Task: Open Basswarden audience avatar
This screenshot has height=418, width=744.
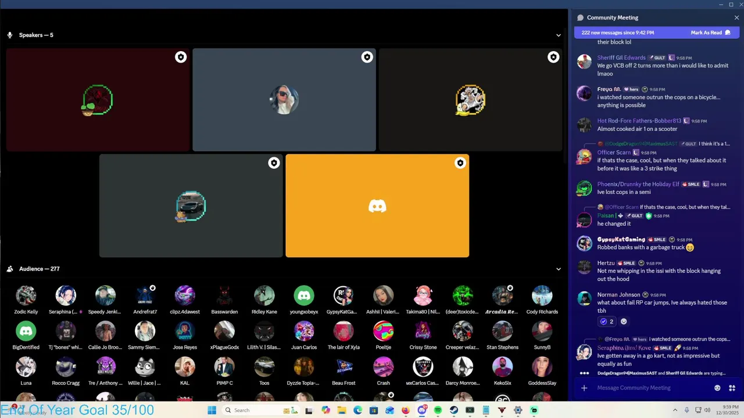Action: (x=224, y=296)
